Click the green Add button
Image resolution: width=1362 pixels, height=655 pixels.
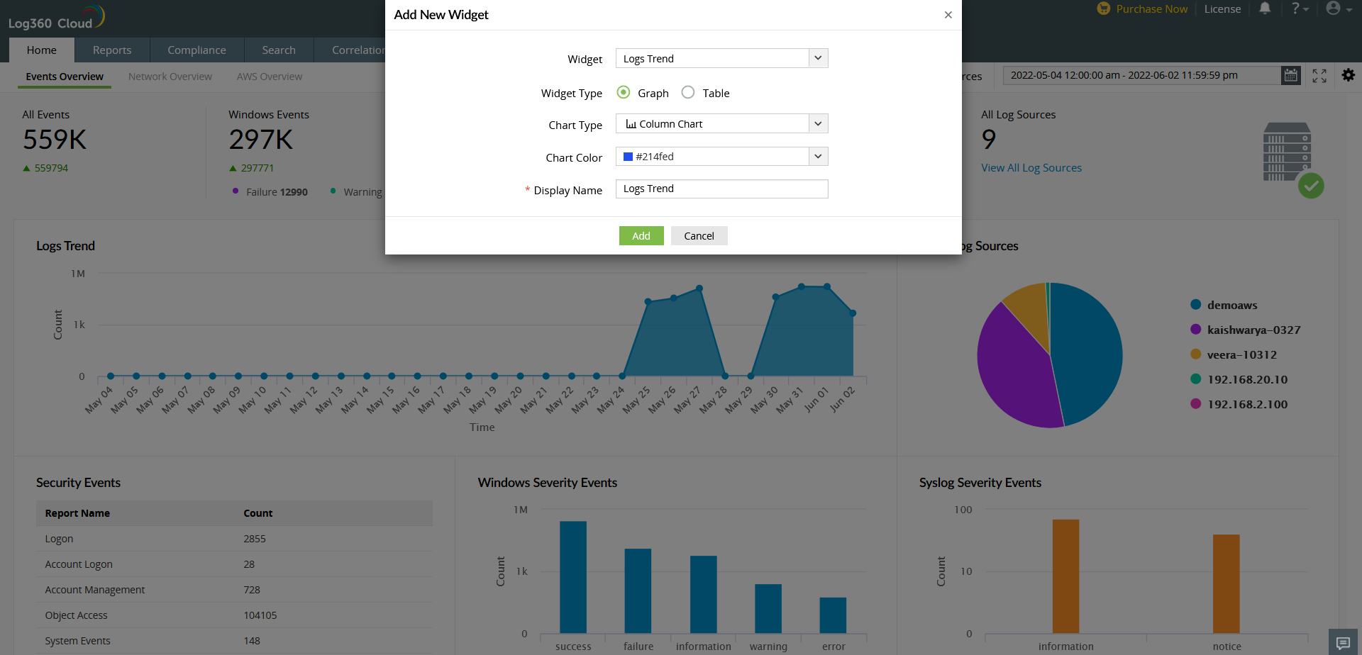point(641,235)
